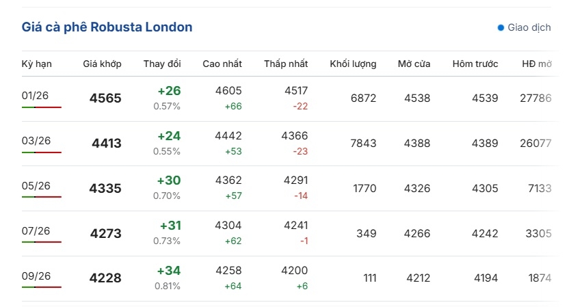
Task: Click the 7843 volume cell
Action: tap(363, 144)
